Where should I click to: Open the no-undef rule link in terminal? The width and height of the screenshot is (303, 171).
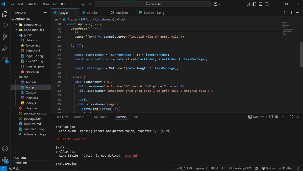[x=131, y=156]
